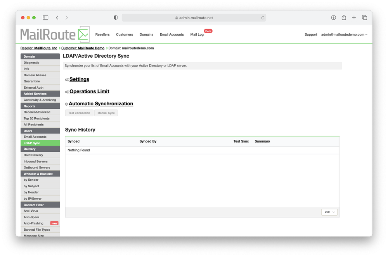This screenshot has height=257, width=388.
Task: Go forward with the browser forward arrow
Action: point(67,17)
